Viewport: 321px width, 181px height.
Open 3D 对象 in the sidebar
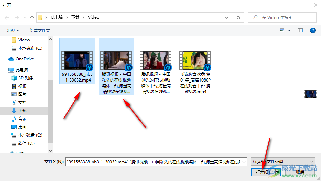click(x=22, y=78)
